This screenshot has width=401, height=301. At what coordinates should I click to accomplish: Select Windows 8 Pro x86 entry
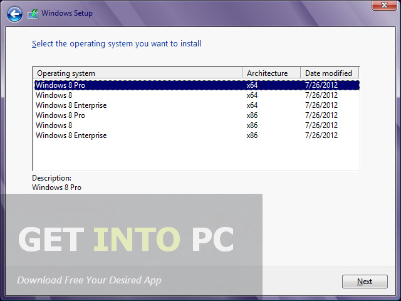[197, 115]
